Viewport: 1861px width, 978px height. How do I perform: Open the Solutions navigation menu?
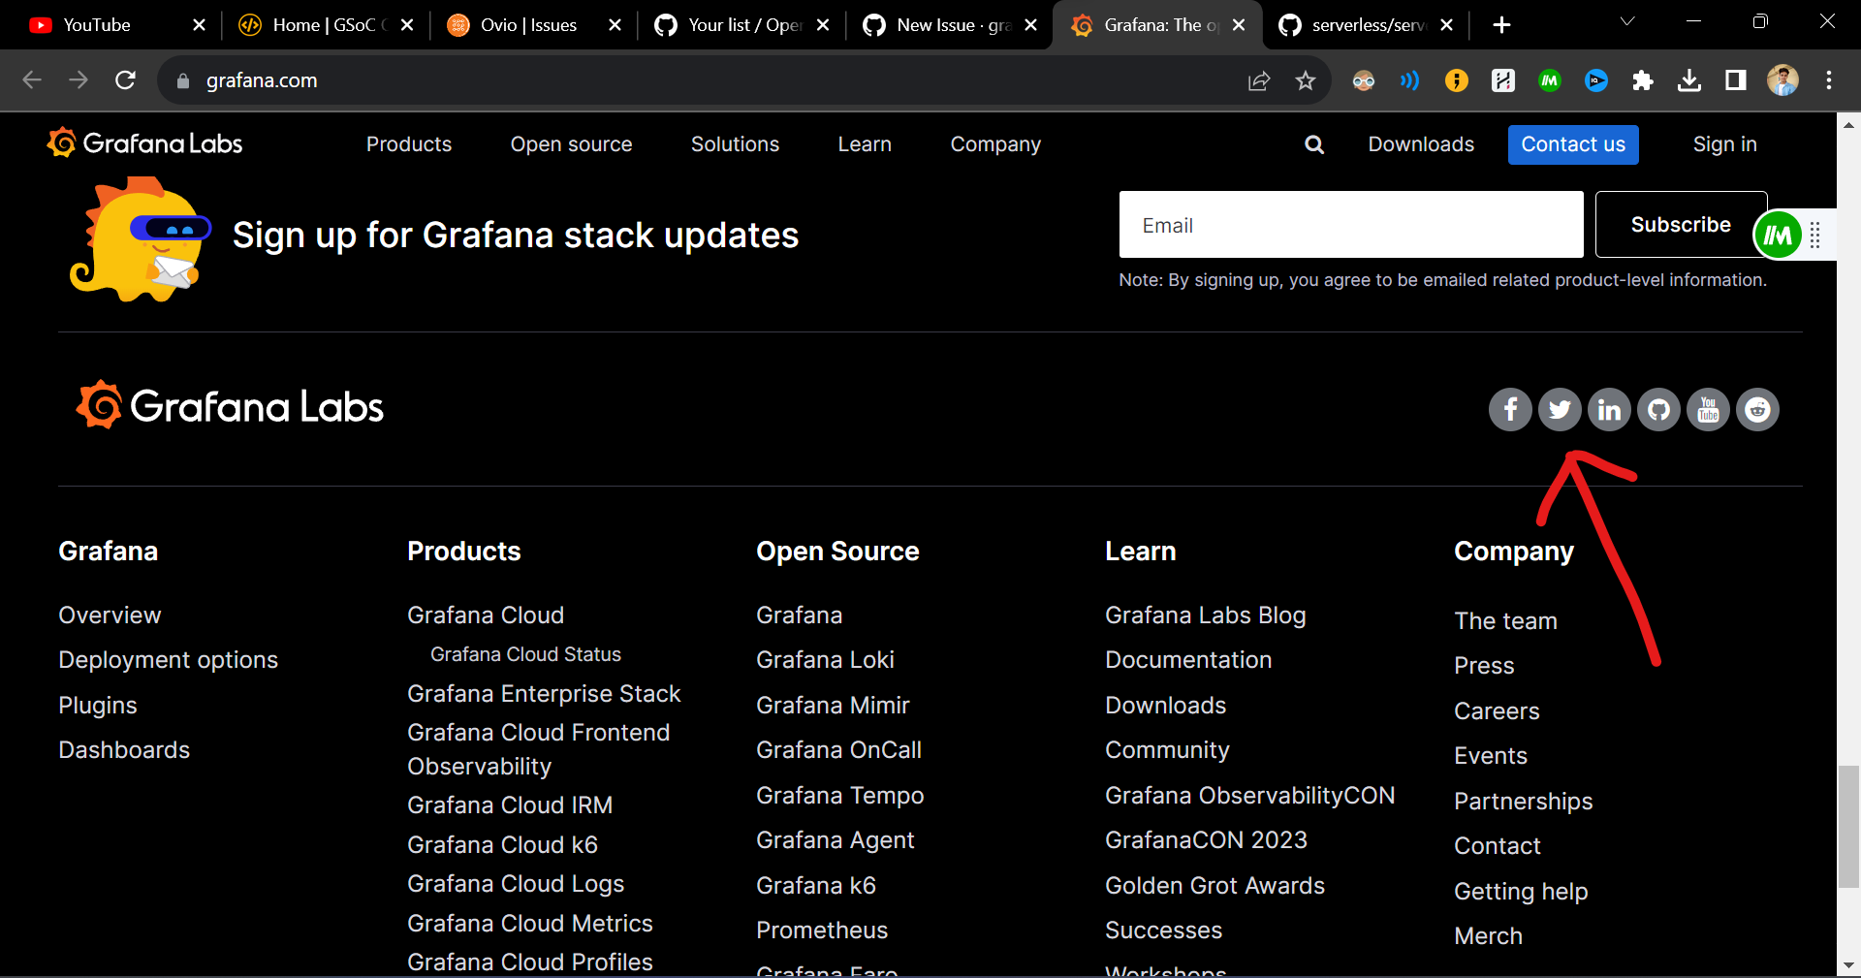click(735, 144)
